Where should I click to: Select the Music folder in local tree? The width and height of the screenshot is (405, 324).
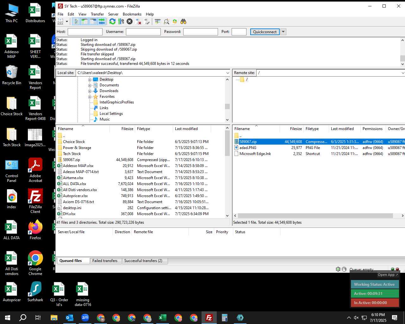pos(104,119)
